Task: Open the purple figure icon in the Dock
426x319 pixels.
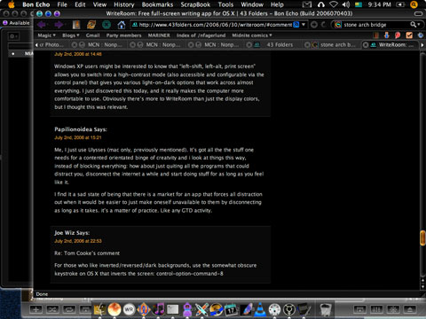Action: coord(187,309)
